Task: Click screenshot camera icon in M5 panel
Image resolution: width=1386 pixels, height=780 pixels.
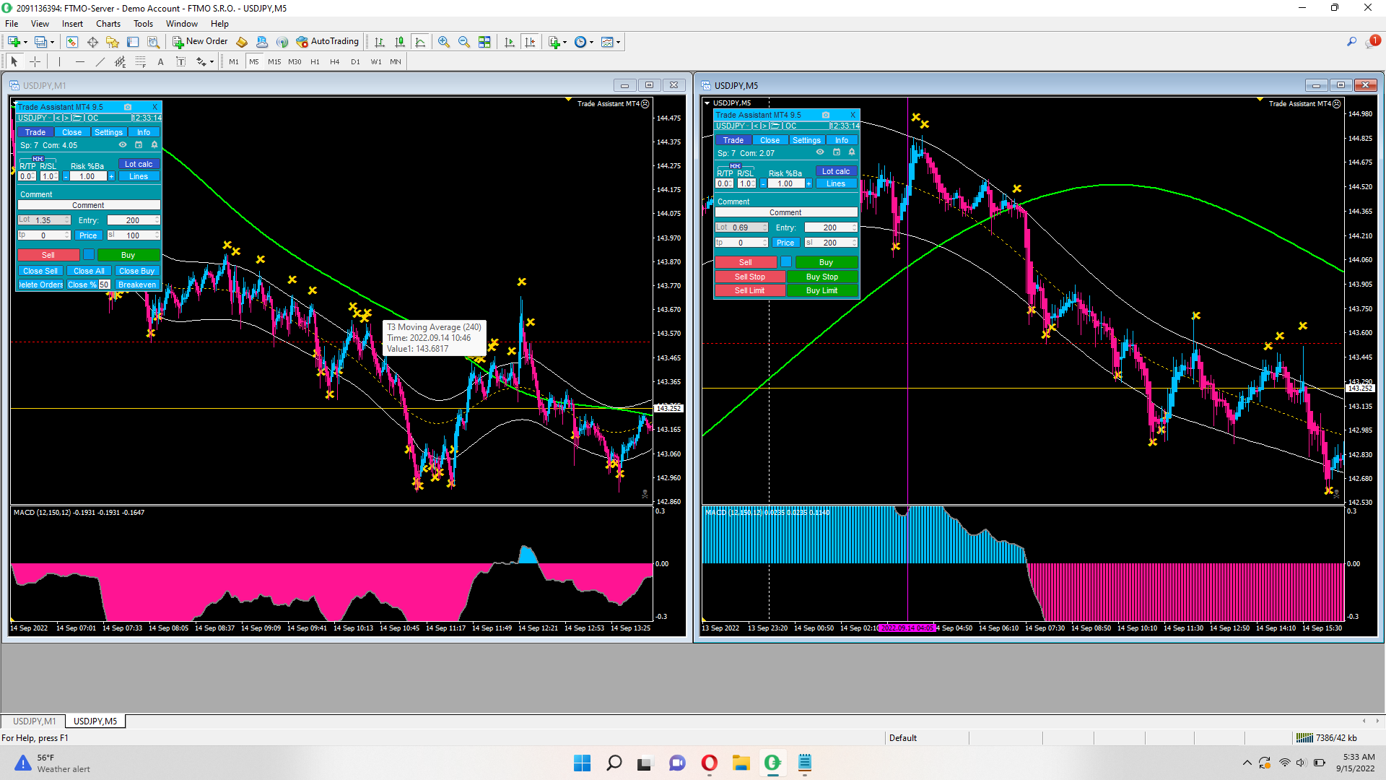Action: click(x=826, y=115)
